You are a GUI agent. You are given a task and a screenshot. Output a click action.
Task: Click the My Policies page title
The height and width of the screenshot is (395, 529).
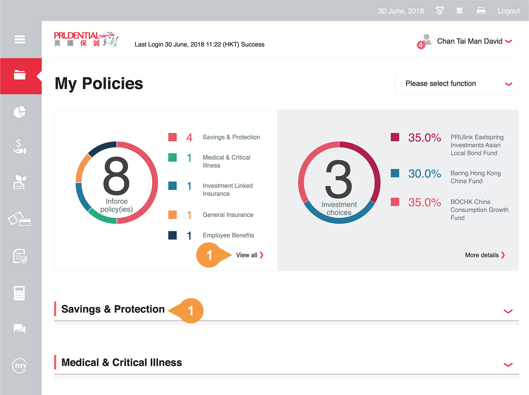click(x=99, y=84)
